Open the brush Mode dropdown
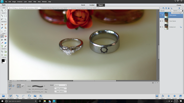 pyautogui.click(x=60, y=85)
